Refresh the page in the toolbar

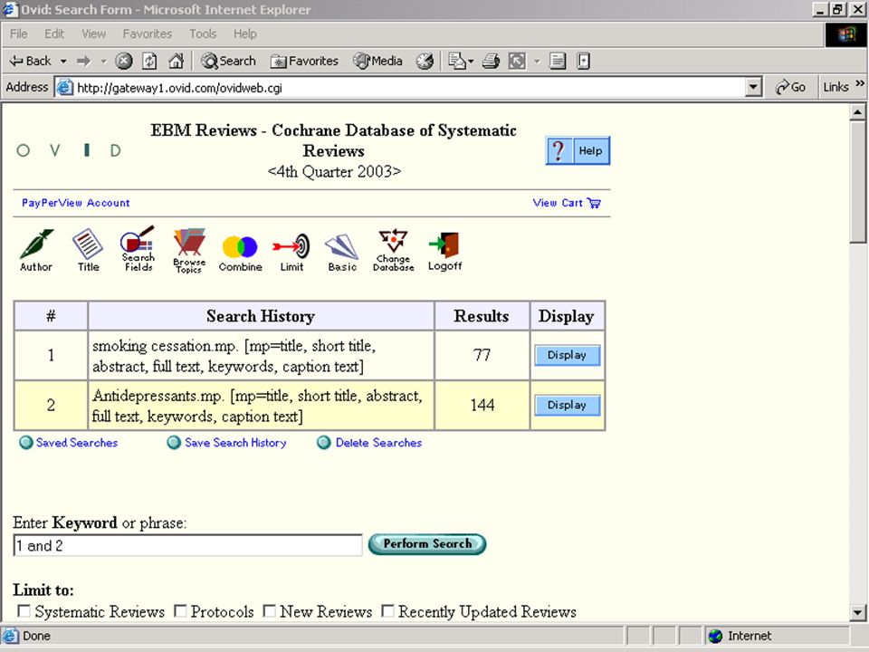(x=149, y=61)
